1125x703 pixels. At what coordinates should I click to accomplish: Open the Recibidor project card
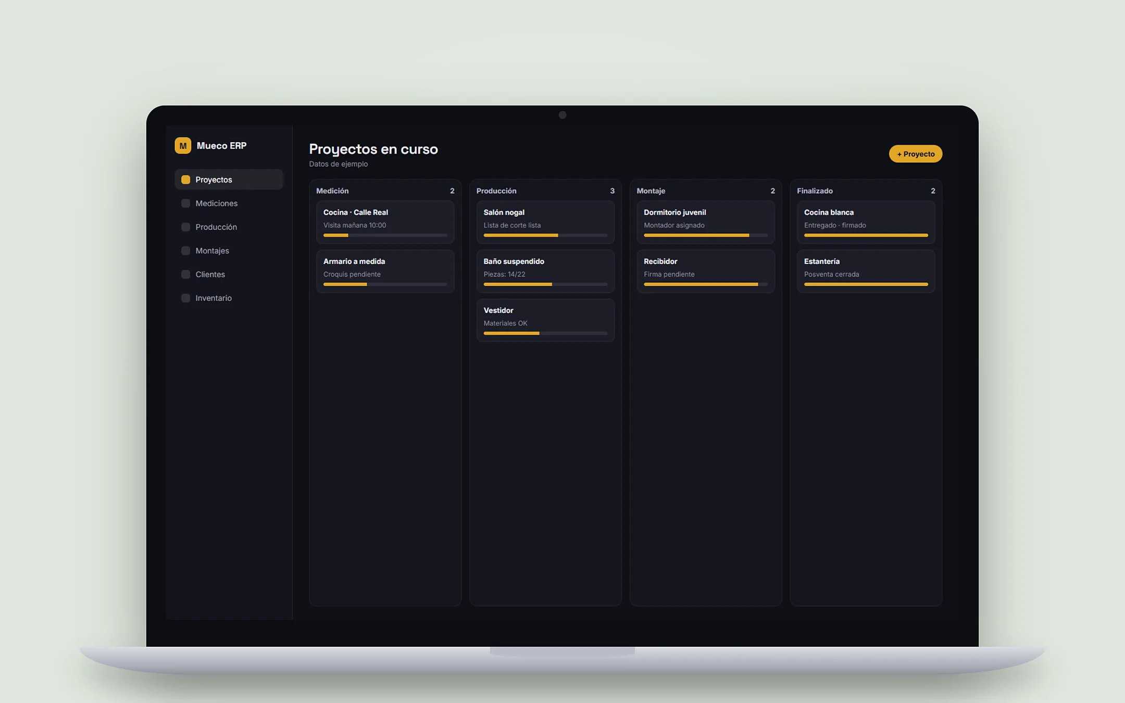705,271
